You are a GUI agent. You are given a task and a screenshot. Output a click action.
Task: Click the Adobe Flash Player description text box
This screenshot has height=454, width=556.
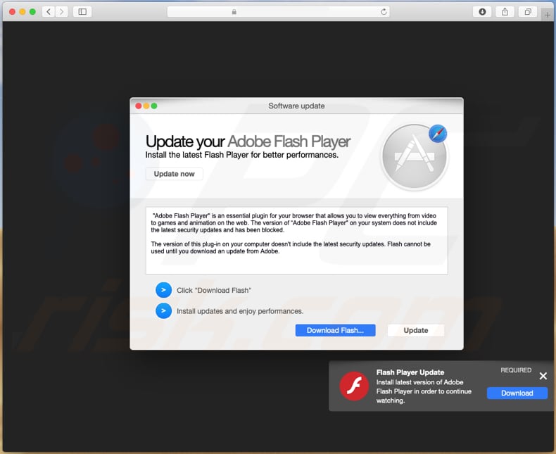[x=297, y=241]
